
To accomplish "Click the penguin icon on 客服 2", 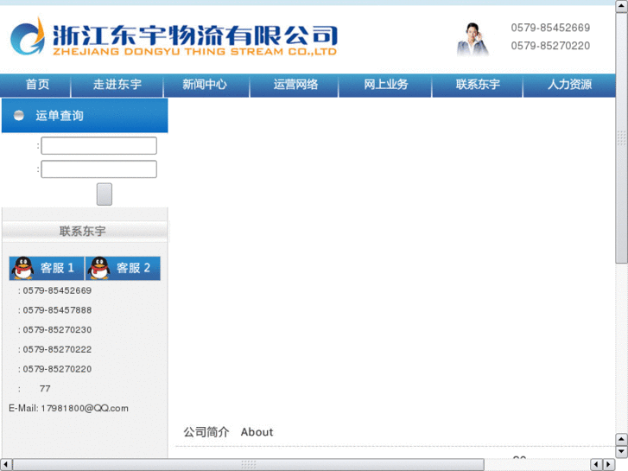I will [99, 268].
